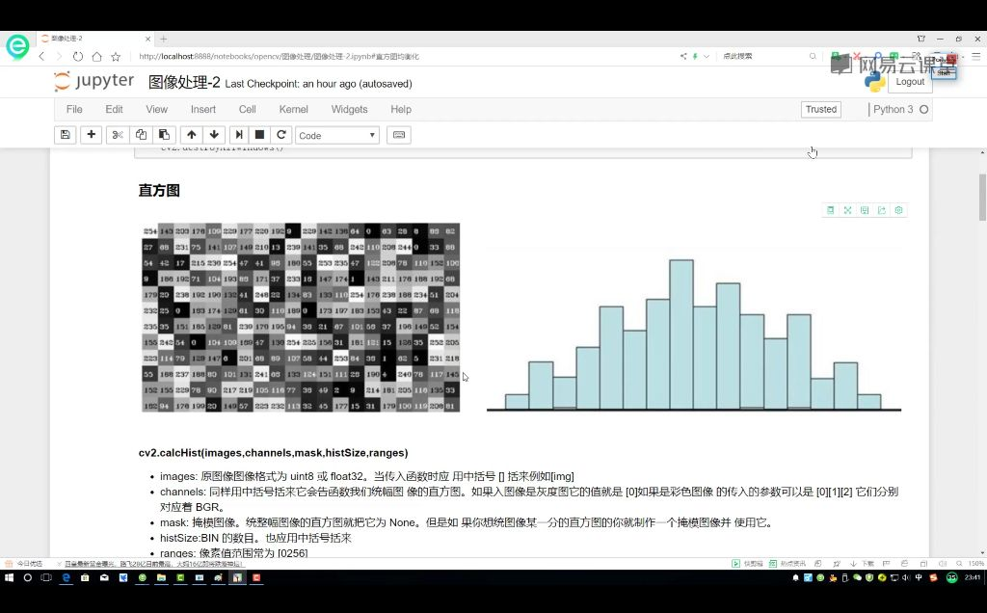Expand the address bar dropdown chevron
The height and width of the screenshot is (613, 987).
707,56
